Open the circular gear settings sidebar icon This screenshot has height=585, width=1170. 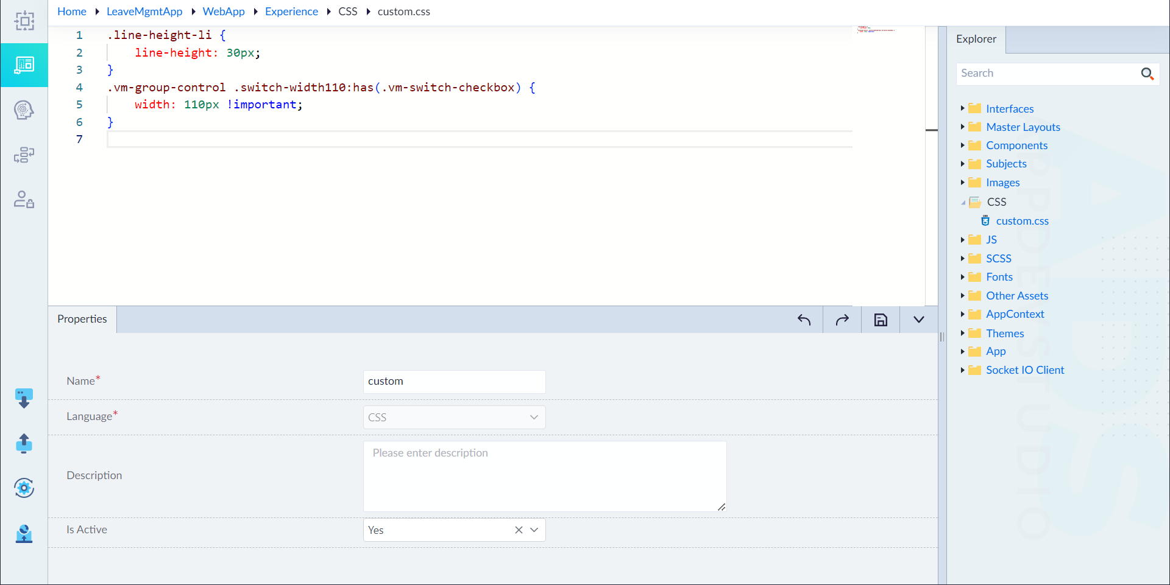(24, 488)
